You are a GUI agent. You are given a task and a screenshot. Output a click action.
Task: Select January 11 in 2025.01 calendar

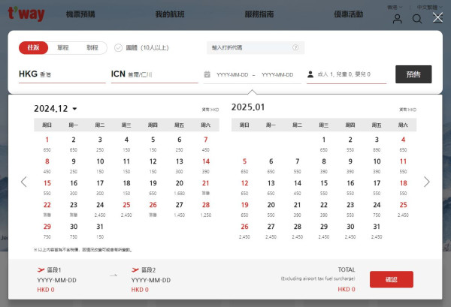(403, 166)
